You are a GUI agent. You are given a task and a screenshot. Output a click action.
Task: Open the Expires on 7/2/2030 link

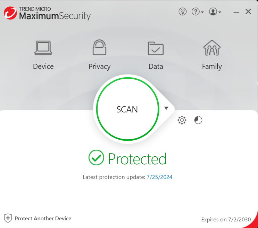click(226, 220)
